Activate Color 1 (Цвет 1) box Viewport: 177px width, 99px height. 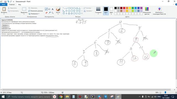[106, 11]
